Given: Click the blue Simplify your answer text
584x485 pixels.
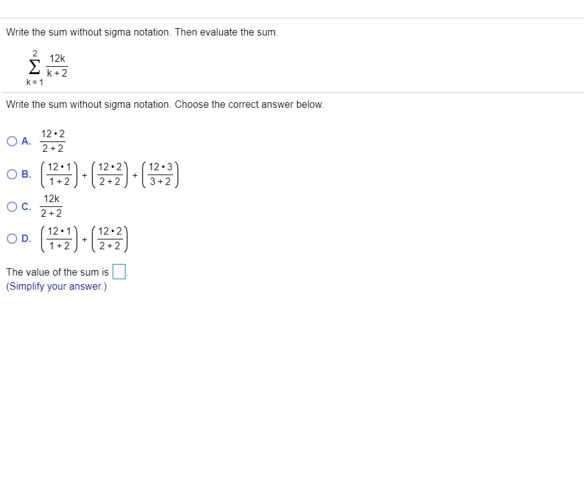Looking at the screenshot, I should (56, 286).
